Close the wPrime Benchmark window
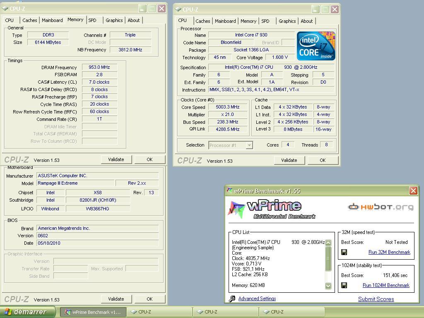The height and width of the screenshot is (318, 424). pyautogui.click(x=413, y=190)
